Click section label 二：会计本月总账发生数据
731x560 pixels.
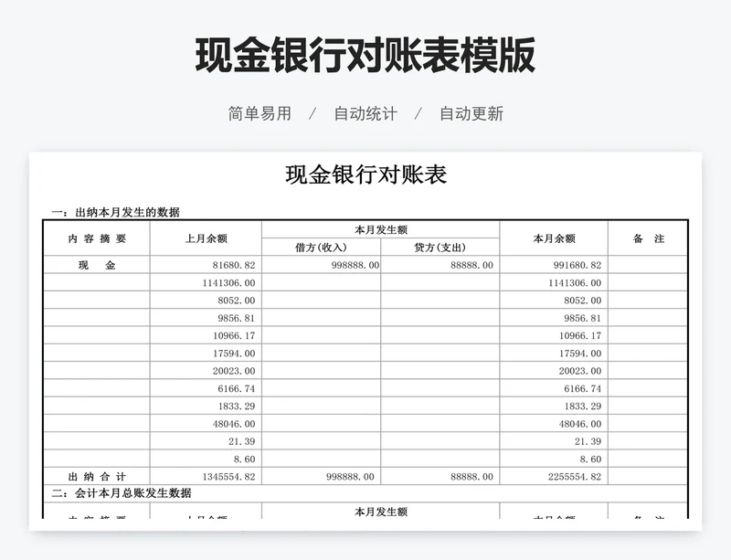click(x=122, y=493)
